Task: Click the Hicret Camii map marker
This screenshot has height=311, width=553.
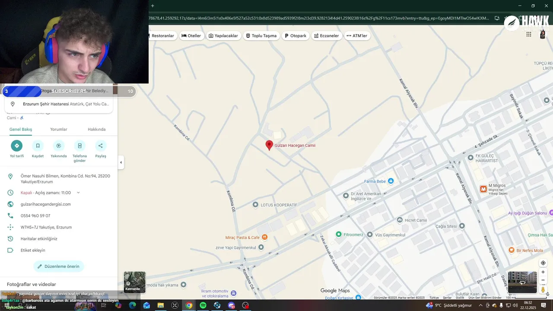Action: coord(400,220)
